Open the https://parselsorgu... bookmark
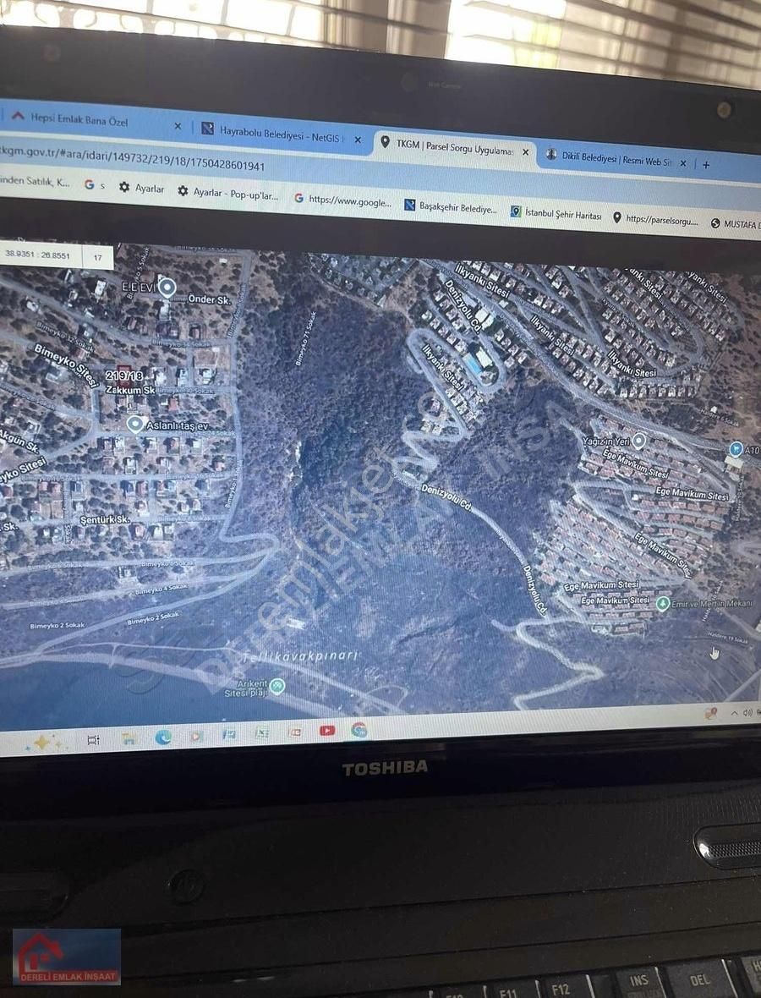This screenshot has height=998, width=761. click(655, 220)
